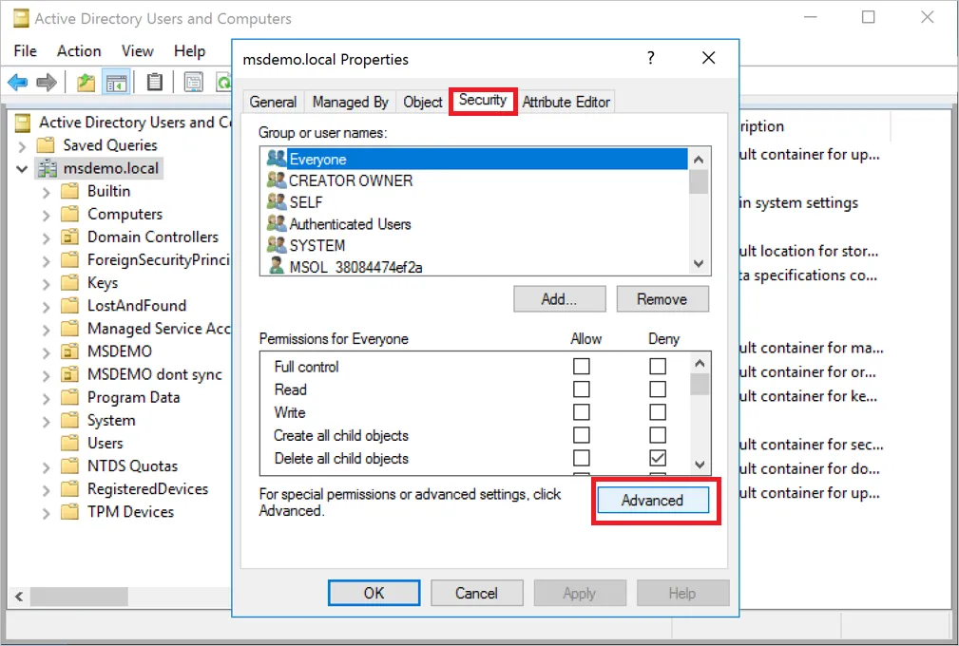Switch to the Object tab

click(422, 102)
